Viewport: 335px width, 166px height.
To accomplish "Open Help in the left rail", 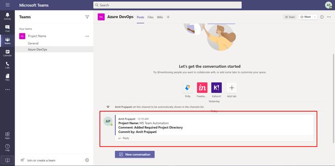I will pos(8,147).
